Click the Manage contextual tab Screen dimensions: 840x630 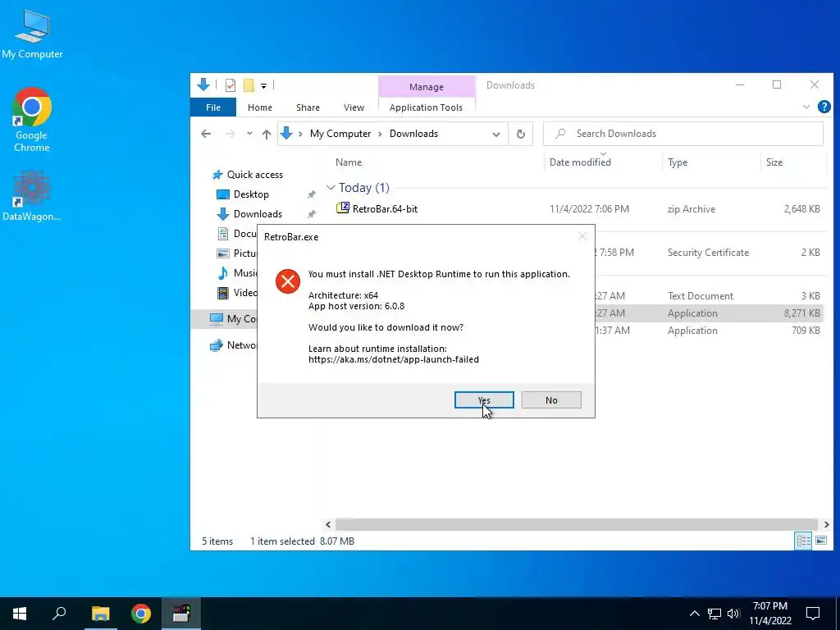point(427,87)
